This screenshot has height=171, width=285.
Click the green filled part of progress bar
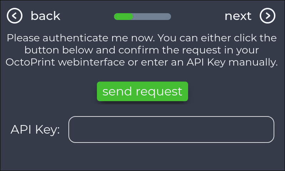coord(123,16)
